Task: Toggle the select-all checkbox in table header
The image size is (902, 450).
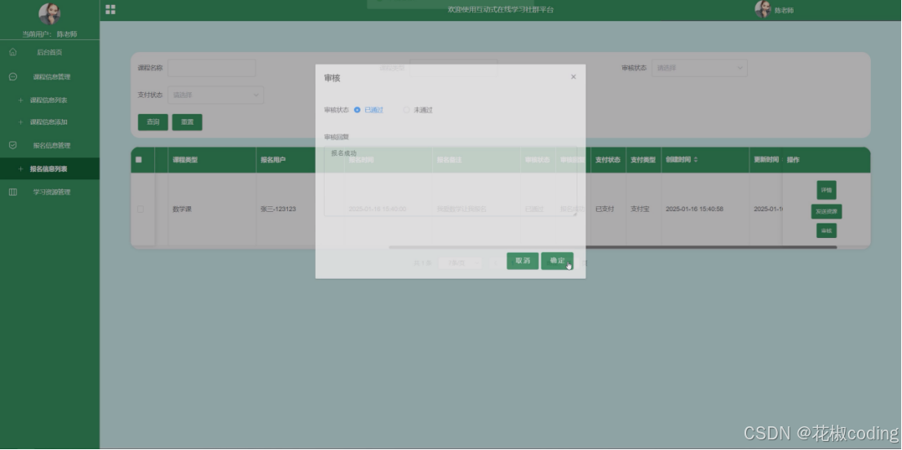Action: click(139, 160)
